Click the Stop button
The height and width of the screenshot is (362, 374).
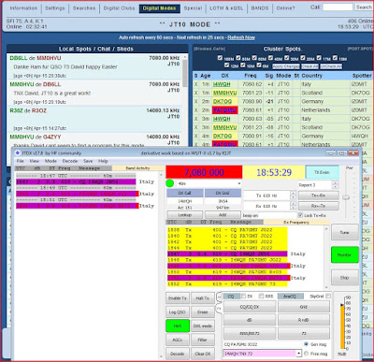click(345, 278)
